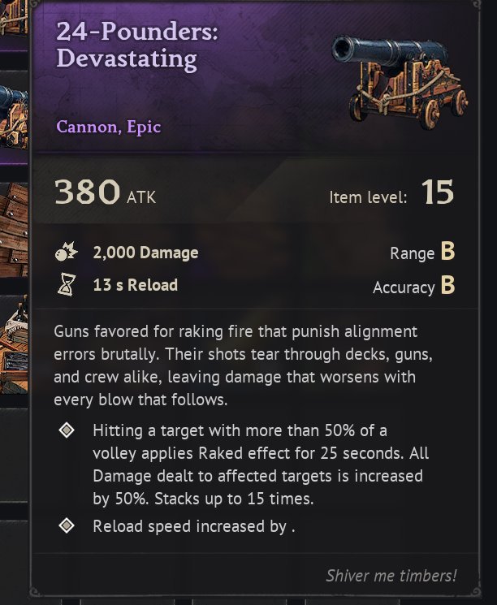Viewport: 497px width, 605px height.
Task: Click the cannonball damage icon
Action: pyautogui.click(x=67, y=253)
